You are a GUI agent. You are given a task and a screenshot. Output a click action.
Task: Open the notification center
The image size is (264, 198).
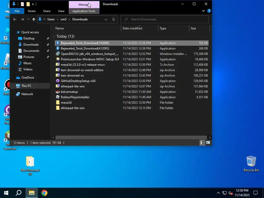tap(255, 193)
